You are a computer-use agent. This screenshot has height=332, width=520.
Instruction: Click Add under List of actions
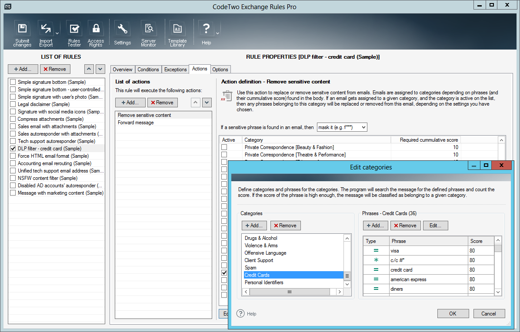[130, 103]
